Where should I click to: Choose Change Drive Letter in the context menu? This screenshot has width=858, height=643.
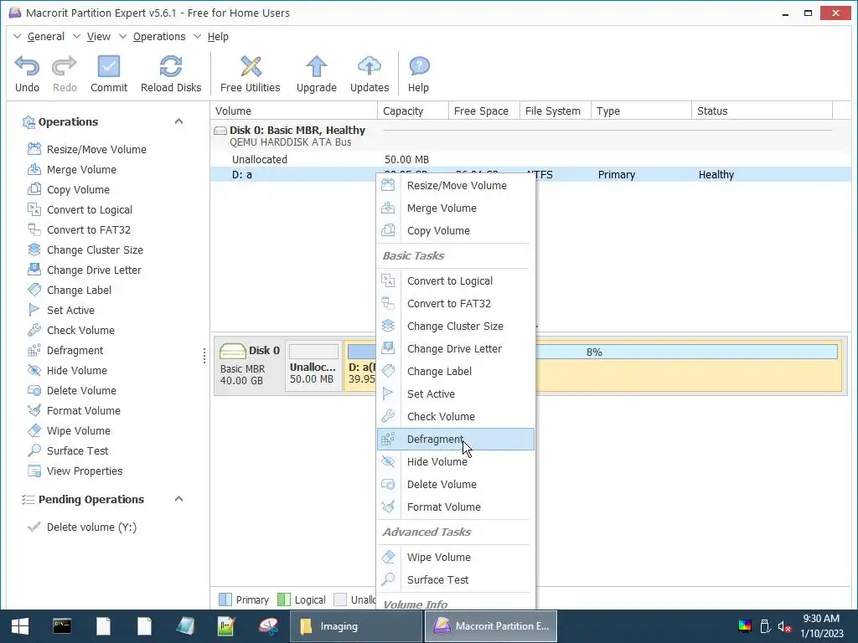[455, 349]
